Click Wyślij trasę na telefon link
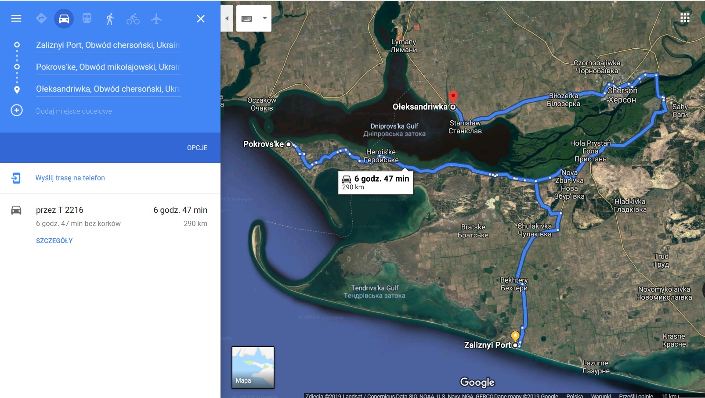Image resolution: width=705 pixels, height=398 pixels. (x=70, y=178)
